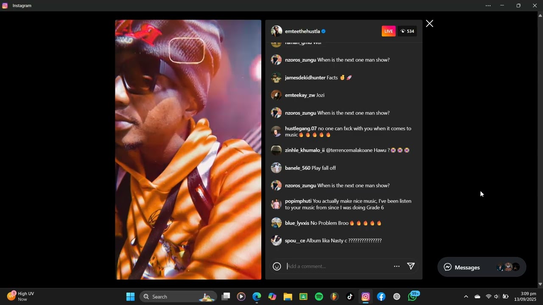The width and height of the screenshot is (543, 305).
Task: Click zinhle_khumalo_ii commenter avatar
Action: point(276,150)
